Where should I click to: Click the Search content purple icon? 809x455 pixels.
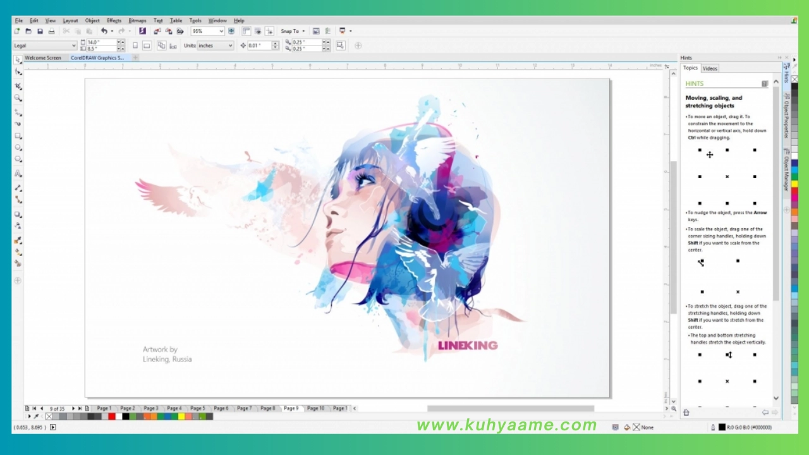coord(142,31)
